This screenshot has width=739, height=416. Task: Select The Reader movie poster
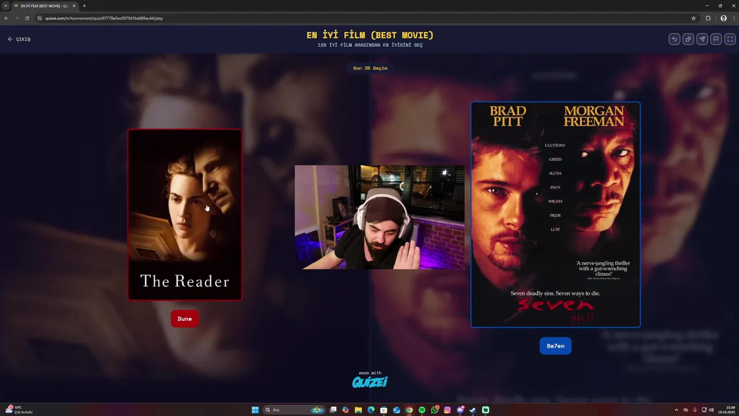click(x=185, y=214)
